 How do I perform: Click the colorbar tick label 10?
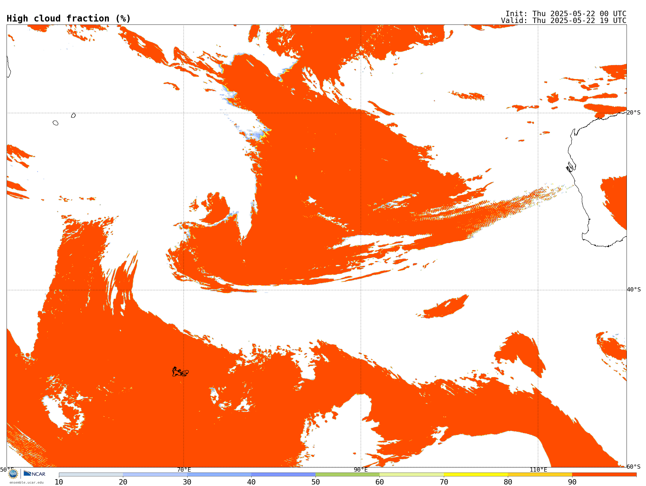click(x=59, y=482)
